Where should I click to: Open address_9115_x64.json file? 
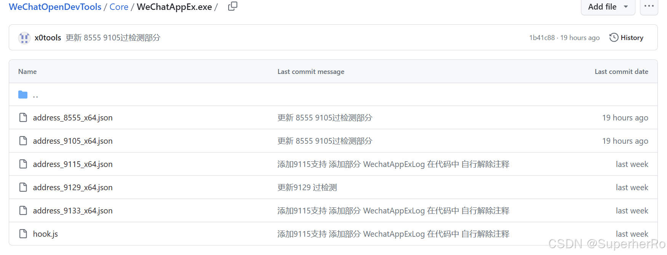coord(73,164)
